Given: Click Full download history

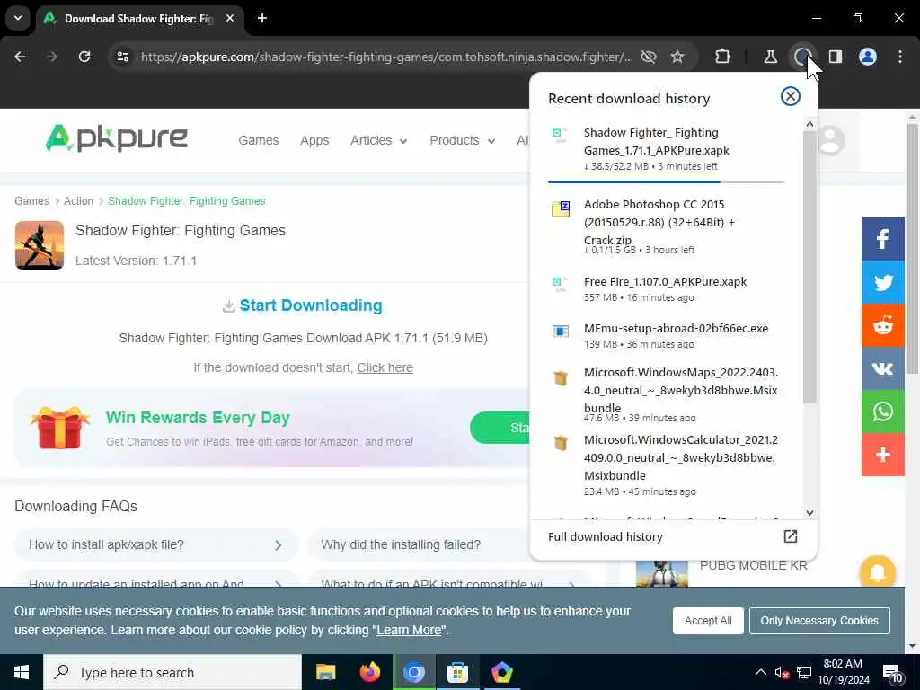Looking at the screenshot, I should coord(605,536).
